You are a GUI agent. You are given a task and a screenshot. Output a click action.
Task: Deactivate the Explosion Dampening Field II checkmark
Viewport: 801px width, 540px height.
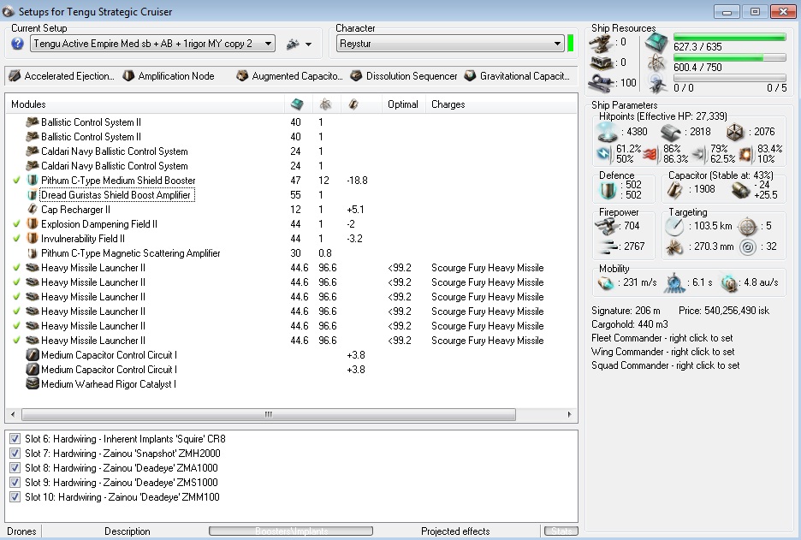point(17,223)
